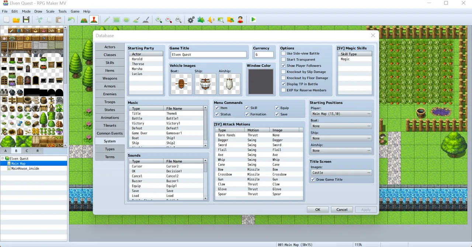Open the Event Searcher icon
Screen dimensions: 472x247
click(x=221, y=20)
